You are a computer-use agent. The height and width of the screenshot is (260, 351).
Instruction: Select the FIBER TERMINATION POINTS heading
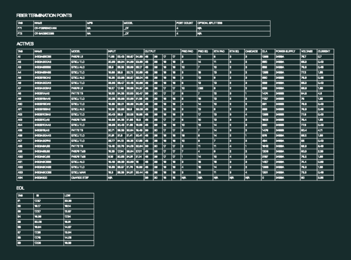[x=44, y=16]
